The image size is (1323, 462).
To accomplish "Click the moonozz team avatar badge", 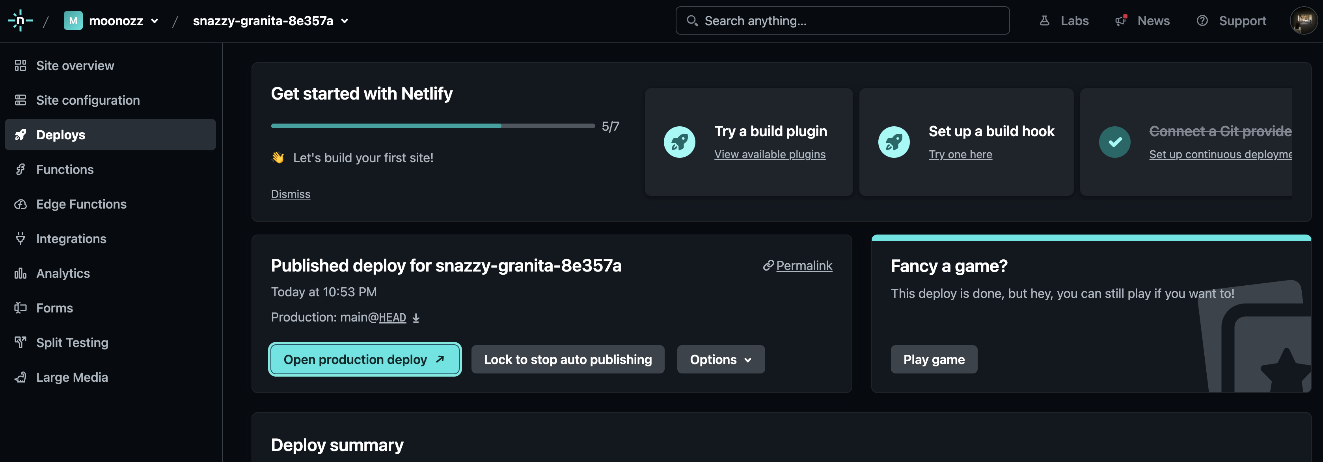I will tap(73, 20).
